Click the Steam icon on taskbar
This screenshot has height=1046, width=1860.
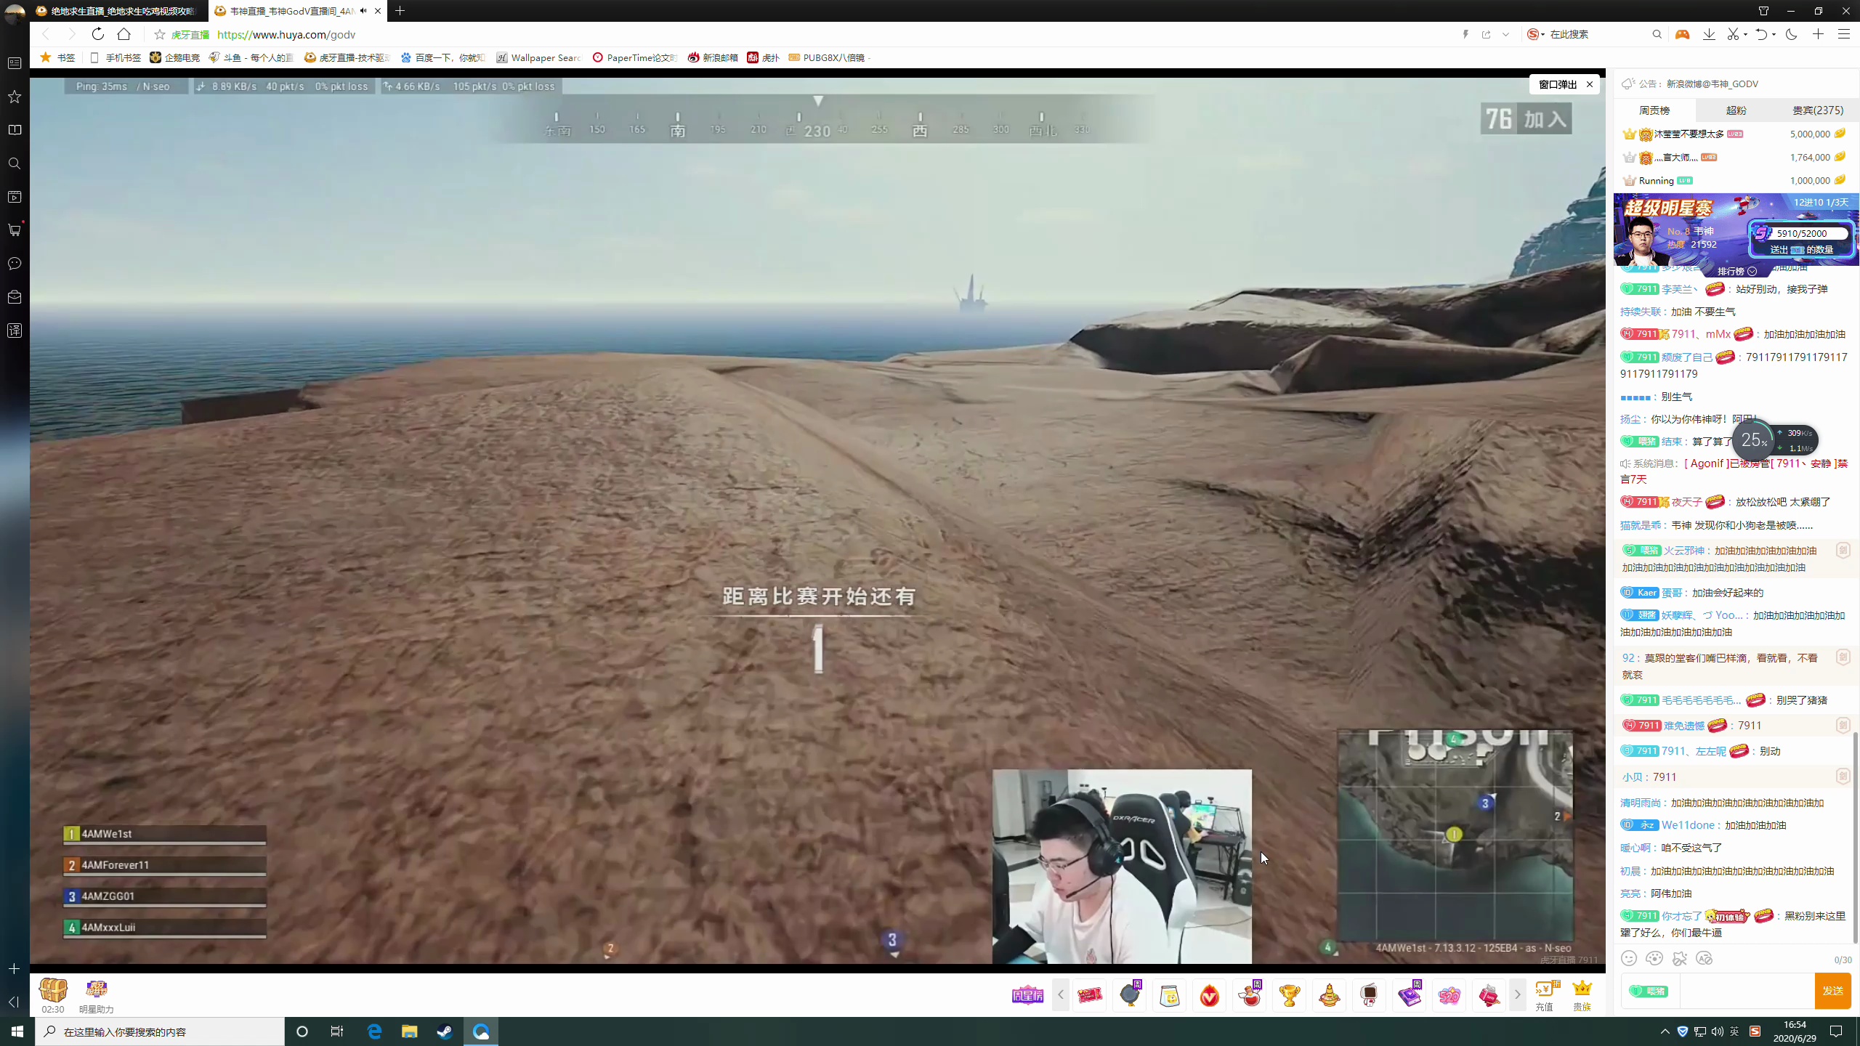point(445,1031)
